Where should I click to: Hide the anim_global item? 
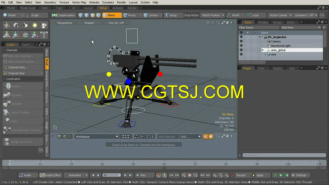point(241,50)
